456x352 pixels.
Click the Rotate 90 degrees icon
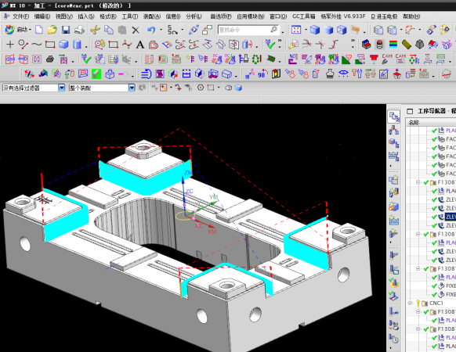pos(262,74)
